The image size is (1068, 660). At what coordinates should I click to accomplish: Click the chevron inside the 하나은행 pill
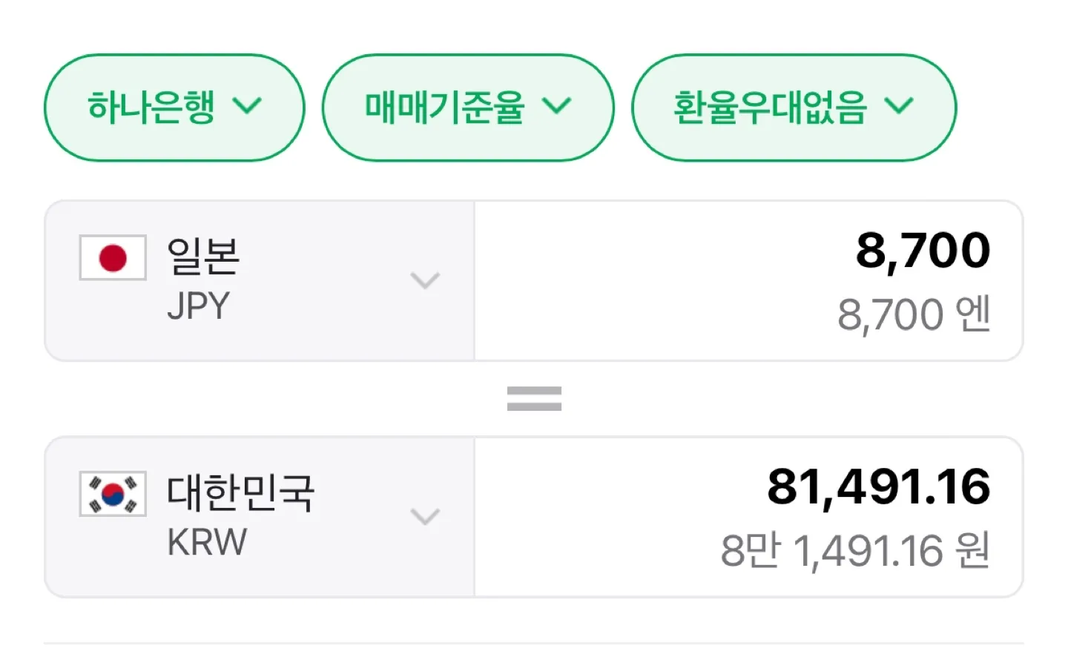247,106
